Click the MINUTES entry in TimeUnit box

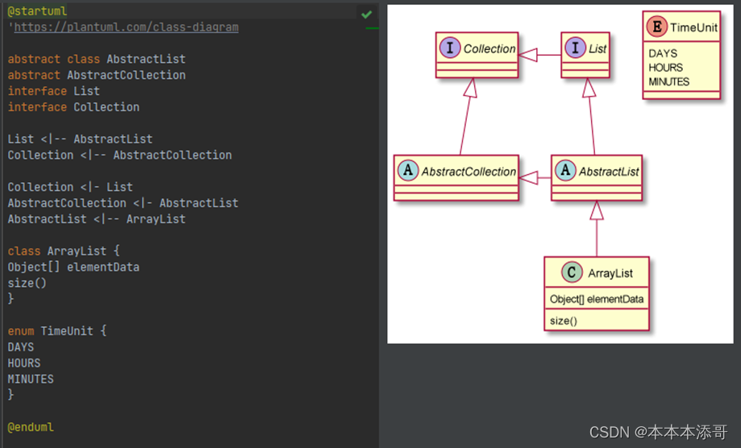668,81
